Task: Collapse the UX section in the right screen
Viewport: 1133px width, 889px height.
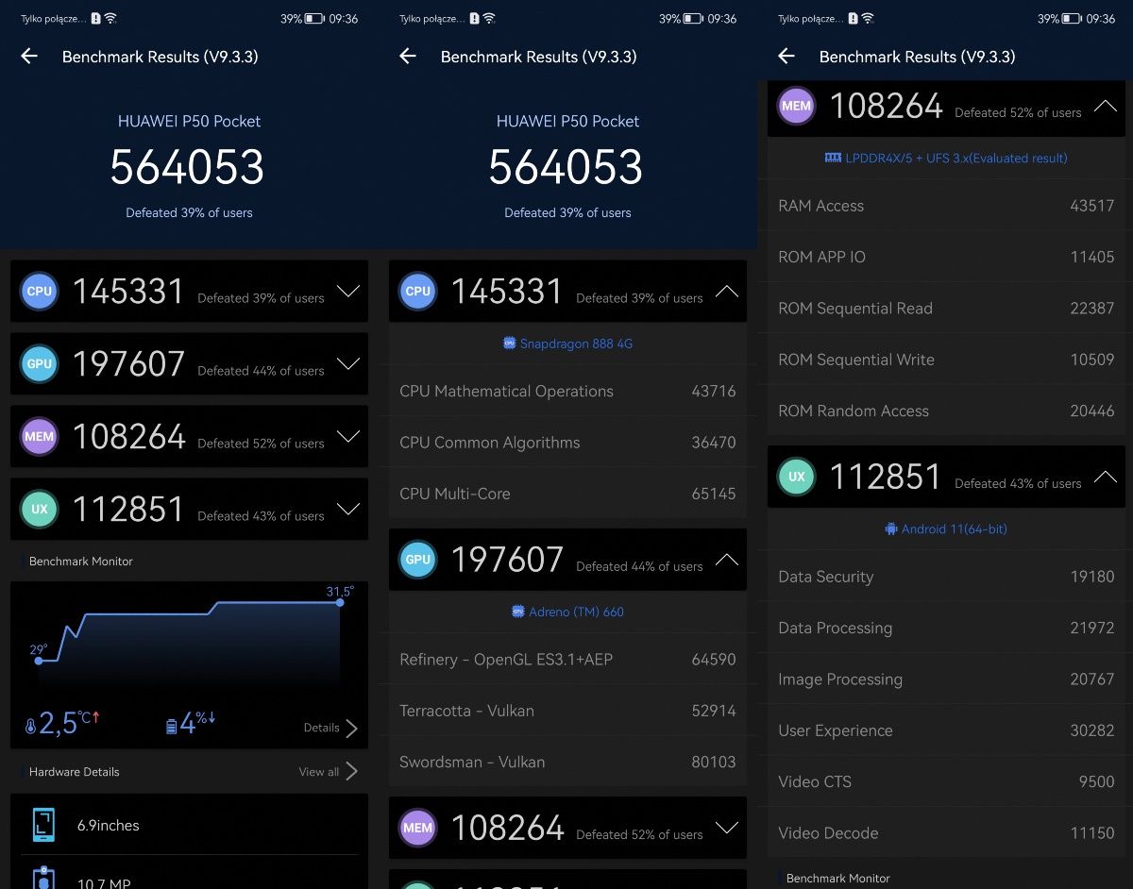Action: tap(1106, 477)
